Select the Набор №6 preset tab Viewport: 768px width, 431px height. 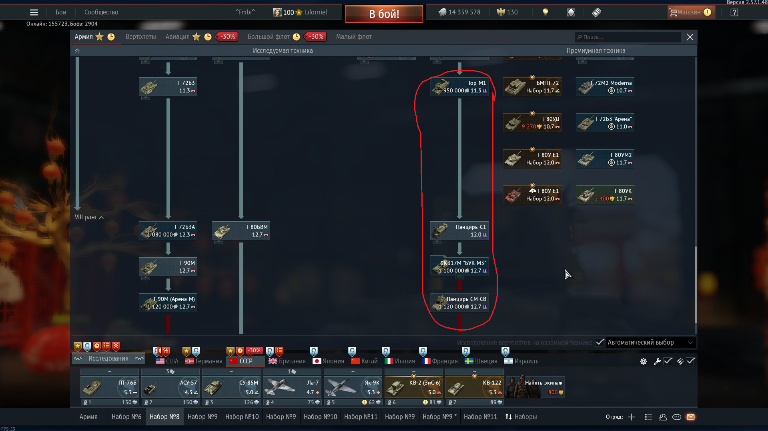pos(126,417)
